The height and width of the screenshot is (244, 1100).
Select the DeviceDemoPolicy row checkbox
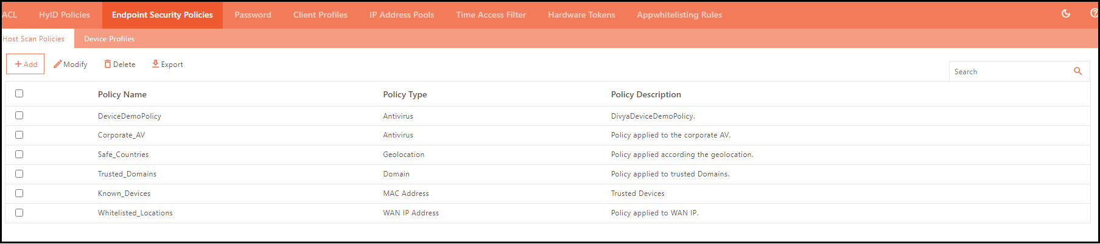[19, 116]
